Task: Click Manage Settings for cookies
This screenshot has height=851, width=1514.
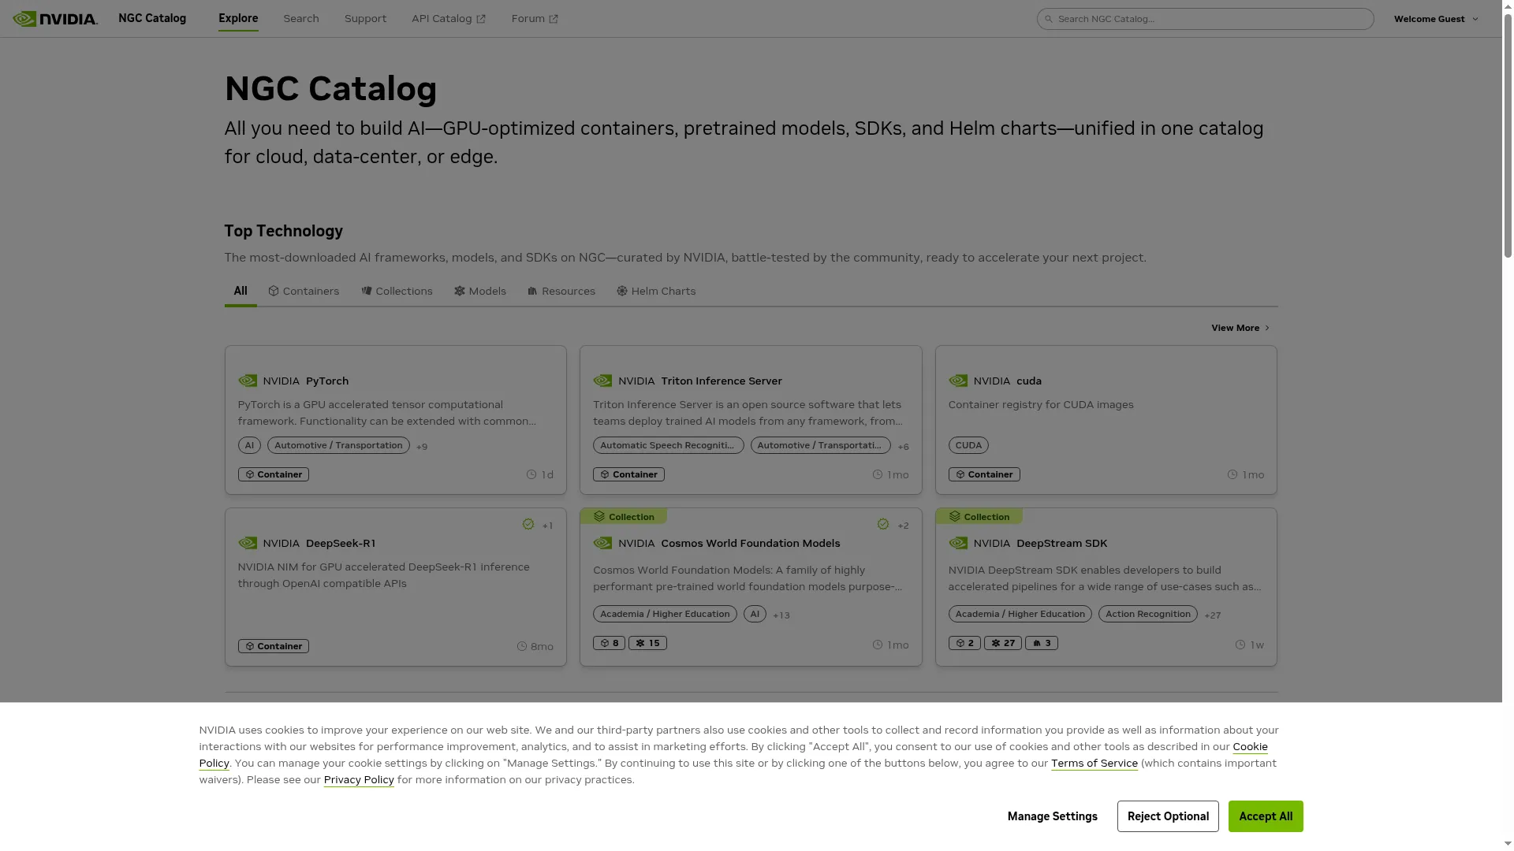Action: (x=1053, y=817)
